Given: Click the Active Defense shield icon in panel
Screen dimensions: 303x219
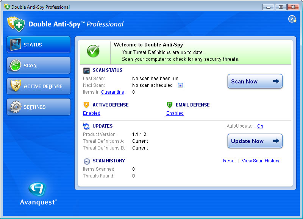Looking at the screenshot, I should 86,105.
